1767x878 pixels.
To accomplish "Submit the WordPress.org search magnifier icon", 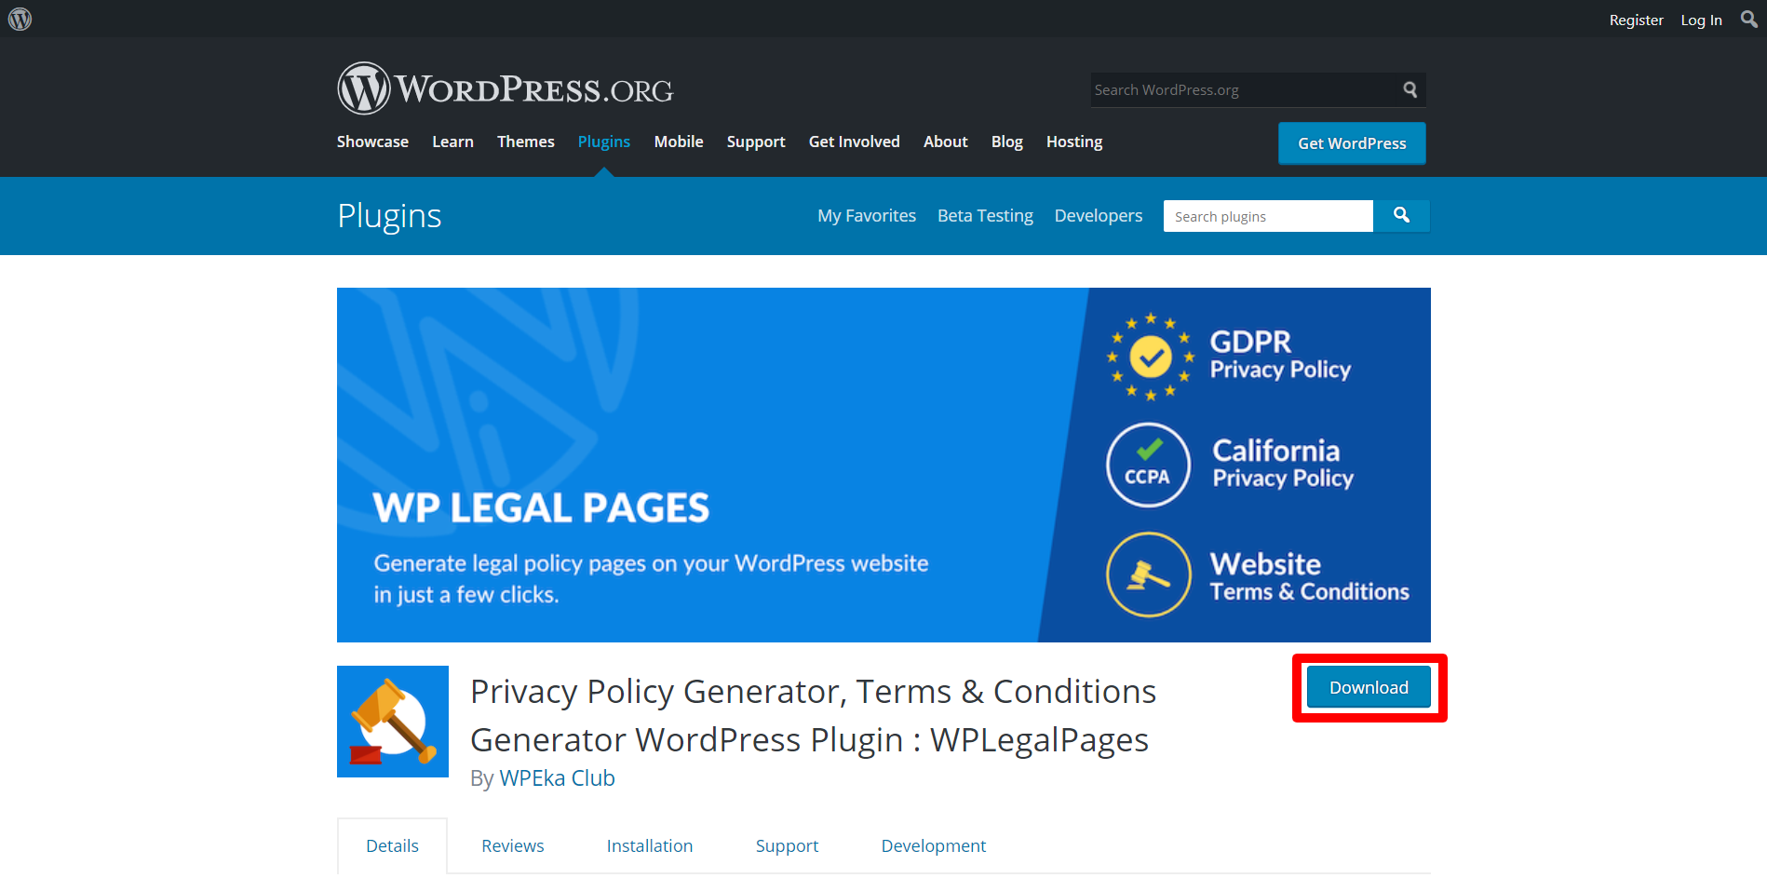I will pos(1410,89).
